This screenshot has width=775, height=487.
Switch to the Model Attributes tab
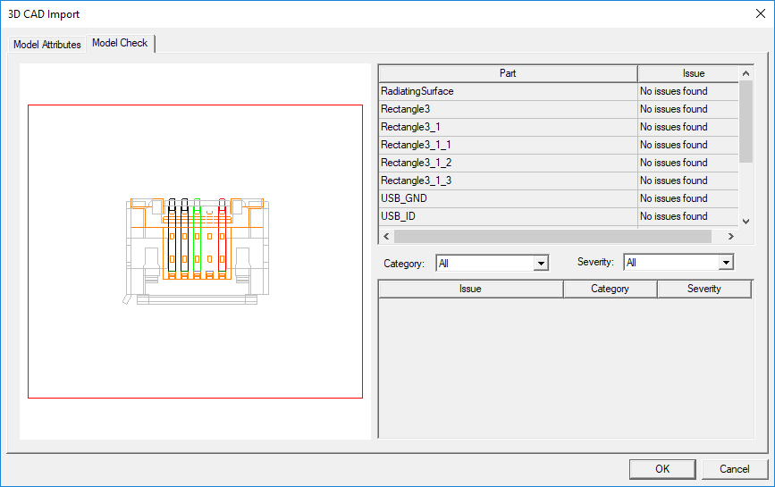[47, 45]
